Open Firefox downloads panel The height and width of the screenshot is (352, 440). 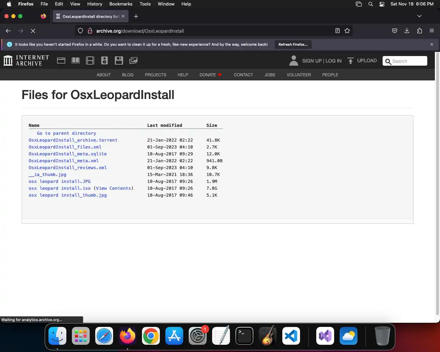(x=407, y=31)
